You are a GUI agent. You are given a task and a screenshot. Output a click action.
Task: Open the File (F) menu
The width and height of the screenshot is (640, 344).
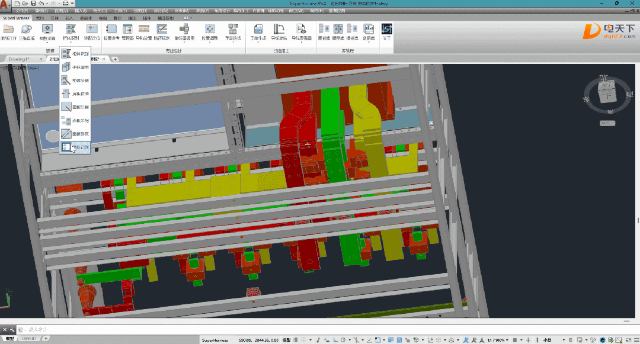click(22, 11)
